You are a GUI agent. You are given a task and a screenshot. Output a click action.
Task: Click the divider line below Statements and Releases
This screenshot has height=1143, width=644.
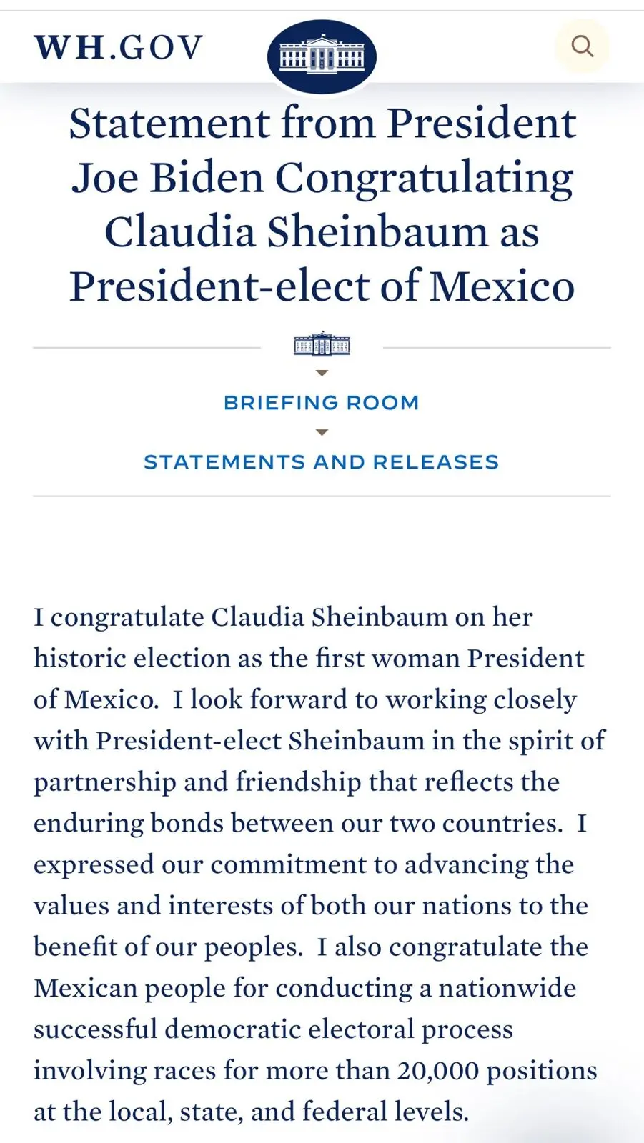tap(322, 496)
